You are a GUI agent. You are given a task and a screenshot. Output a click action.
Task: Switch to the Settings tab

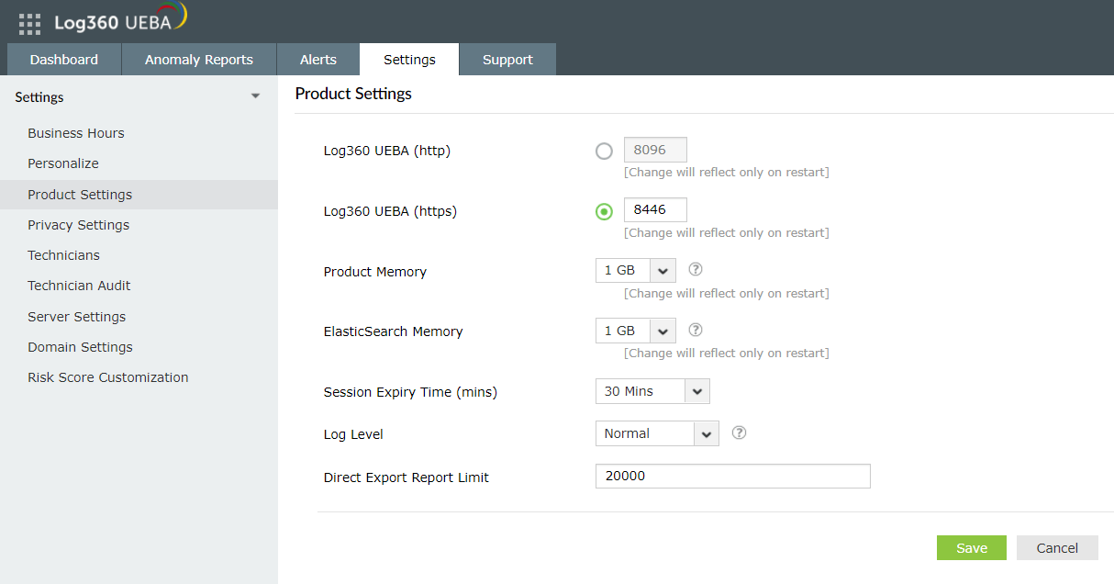click(x=409, y=60)
